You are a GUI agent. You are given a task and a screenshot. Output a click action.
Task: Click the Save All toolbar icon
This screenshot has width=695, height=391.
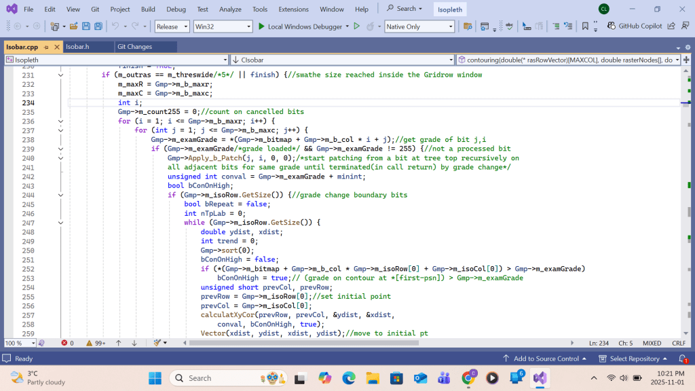pyautogui.click(x=98, y=26)
